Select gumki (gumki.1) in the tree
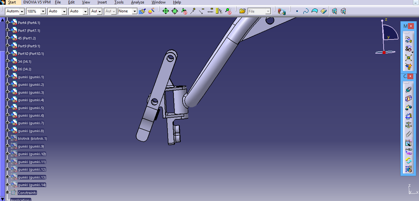This screenshot has height=201, width=419. pyautogui.click(x=31, y=77)
